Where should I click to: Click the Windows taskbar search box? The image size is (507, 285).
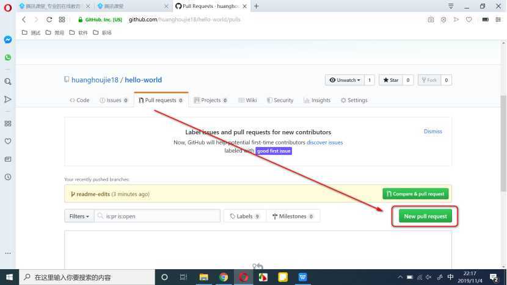tap(87, 277)
